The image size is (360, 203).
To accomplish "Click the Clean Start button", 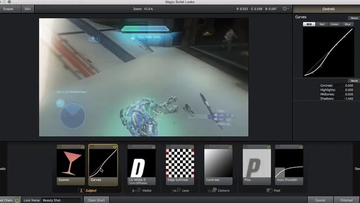I will click(96, 200).
